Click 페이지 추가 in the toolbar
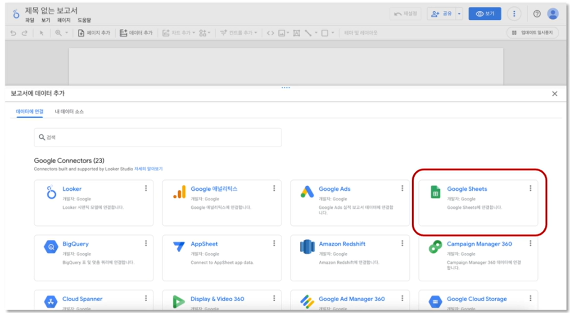570x313 pixels. tap(94, 33)
